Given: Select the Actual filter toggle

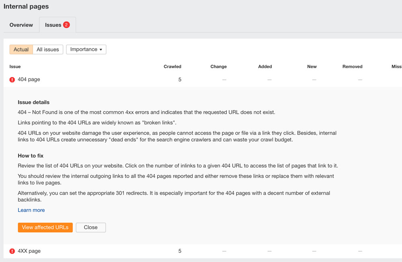Looking at the screenshot, I should coord(21,49).
